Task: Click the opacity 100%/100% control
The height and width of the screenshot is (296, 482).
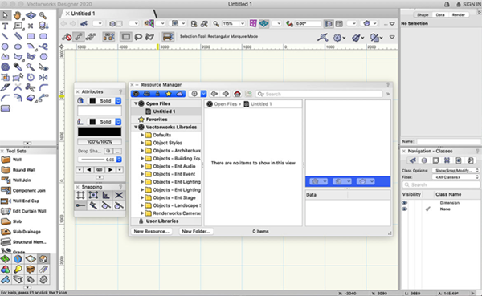Action: click(100, 142)
